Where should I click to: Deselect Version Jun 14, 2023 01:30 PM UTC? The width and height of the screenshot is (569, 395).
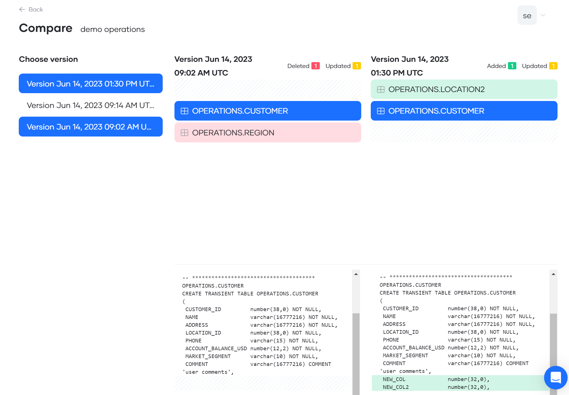[x=90, y=83]
